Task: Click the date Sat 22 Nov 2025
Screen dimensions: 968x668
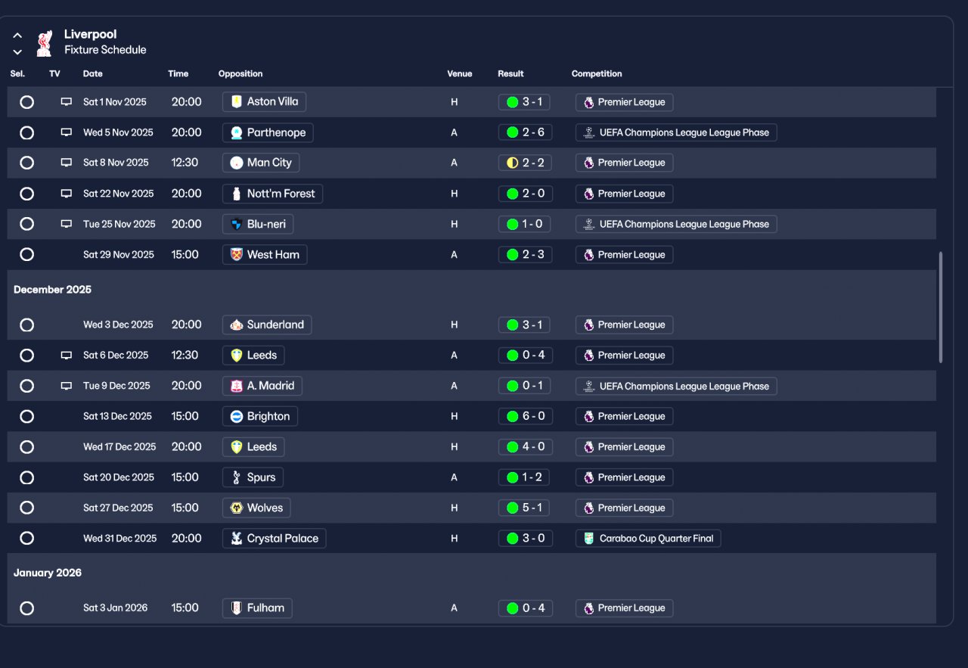Action: click(x=119, y=194)
